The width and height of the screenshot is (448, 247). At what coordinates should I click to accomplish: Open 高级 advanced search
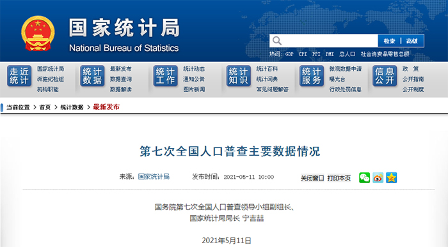[412, 41]
